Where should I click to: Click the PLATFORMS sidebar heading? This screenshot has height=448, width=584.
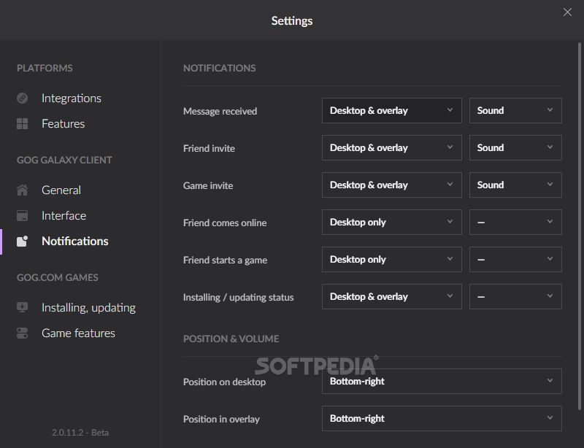point(45,68)
